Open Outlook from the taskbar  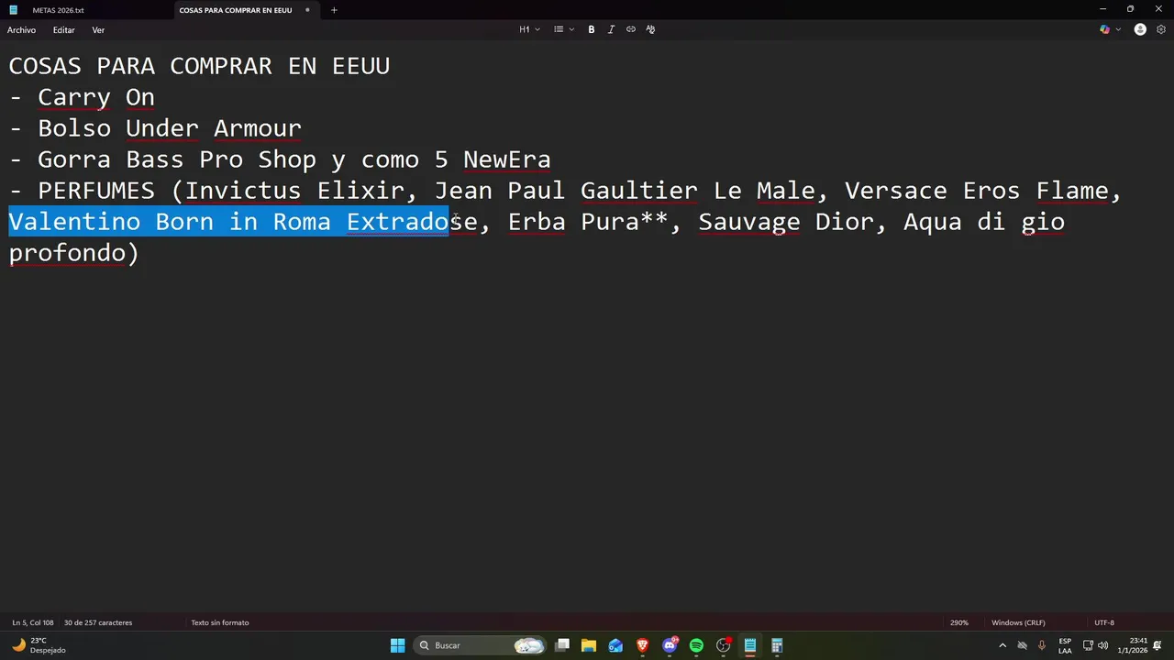tap(615, 645)
